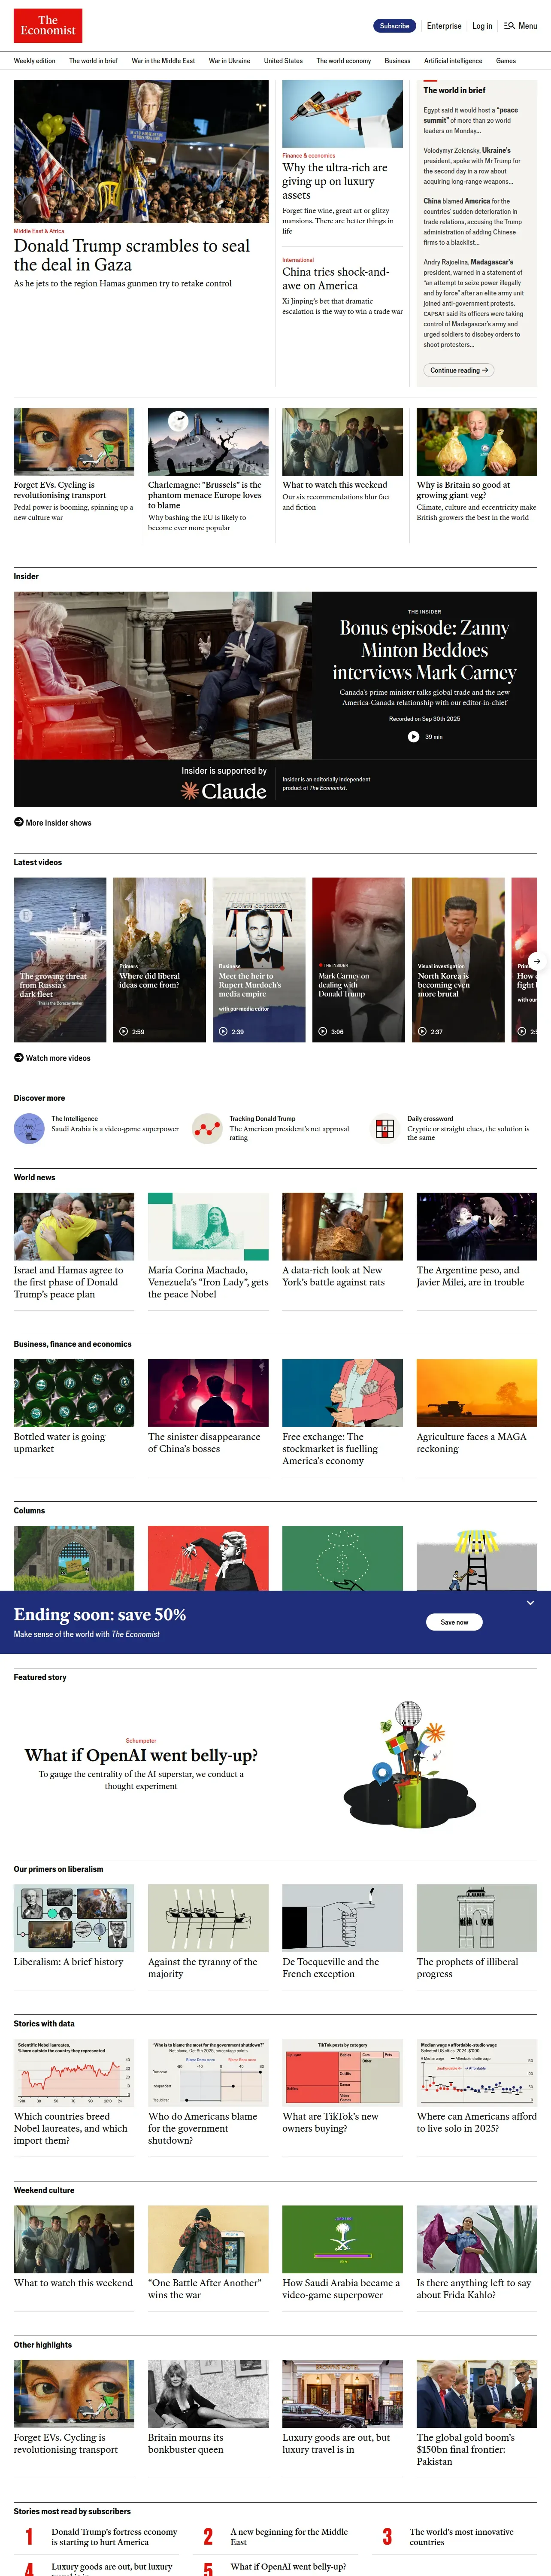The height and width of the screenshot is (2576, 551).
Task: Open De Tocqueville and the French exception
Action: (x=331, y=1967)
